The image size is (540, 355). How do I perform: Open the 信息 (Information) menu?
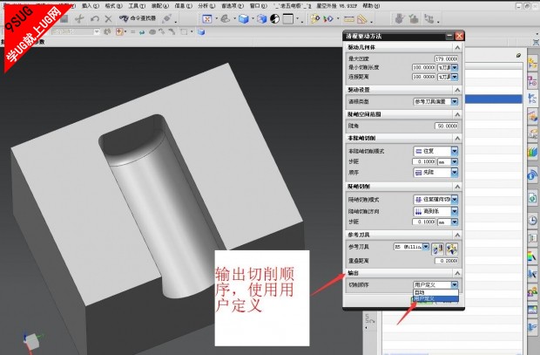(183, 6)
